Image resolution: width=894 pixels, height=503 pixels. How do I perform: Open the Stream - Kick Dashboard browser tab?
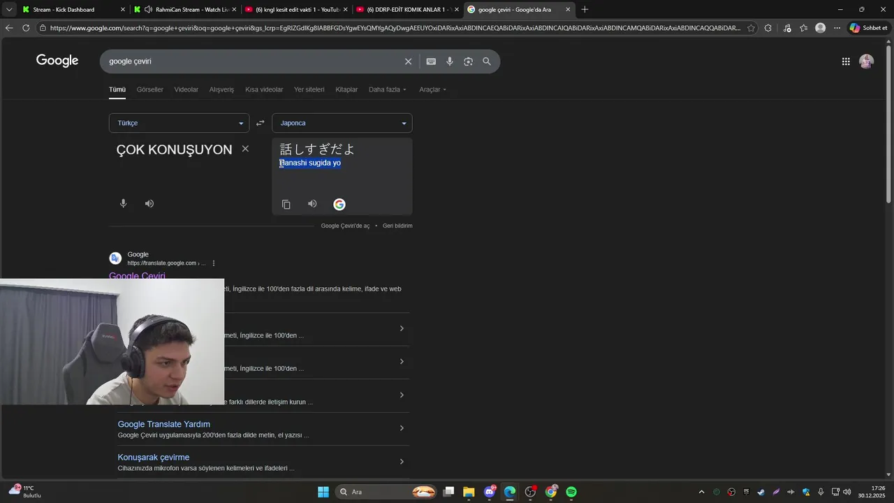click(x=73, y=10)
